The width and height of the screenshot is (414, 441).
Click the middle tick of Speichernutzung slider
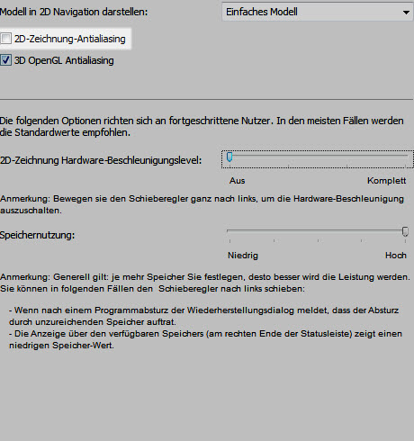(318, 240)
